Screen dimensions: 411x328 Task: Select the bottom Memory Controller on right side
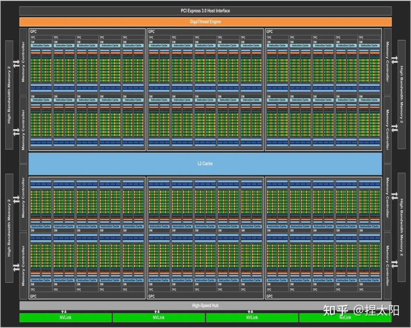(x=387, y=266)
